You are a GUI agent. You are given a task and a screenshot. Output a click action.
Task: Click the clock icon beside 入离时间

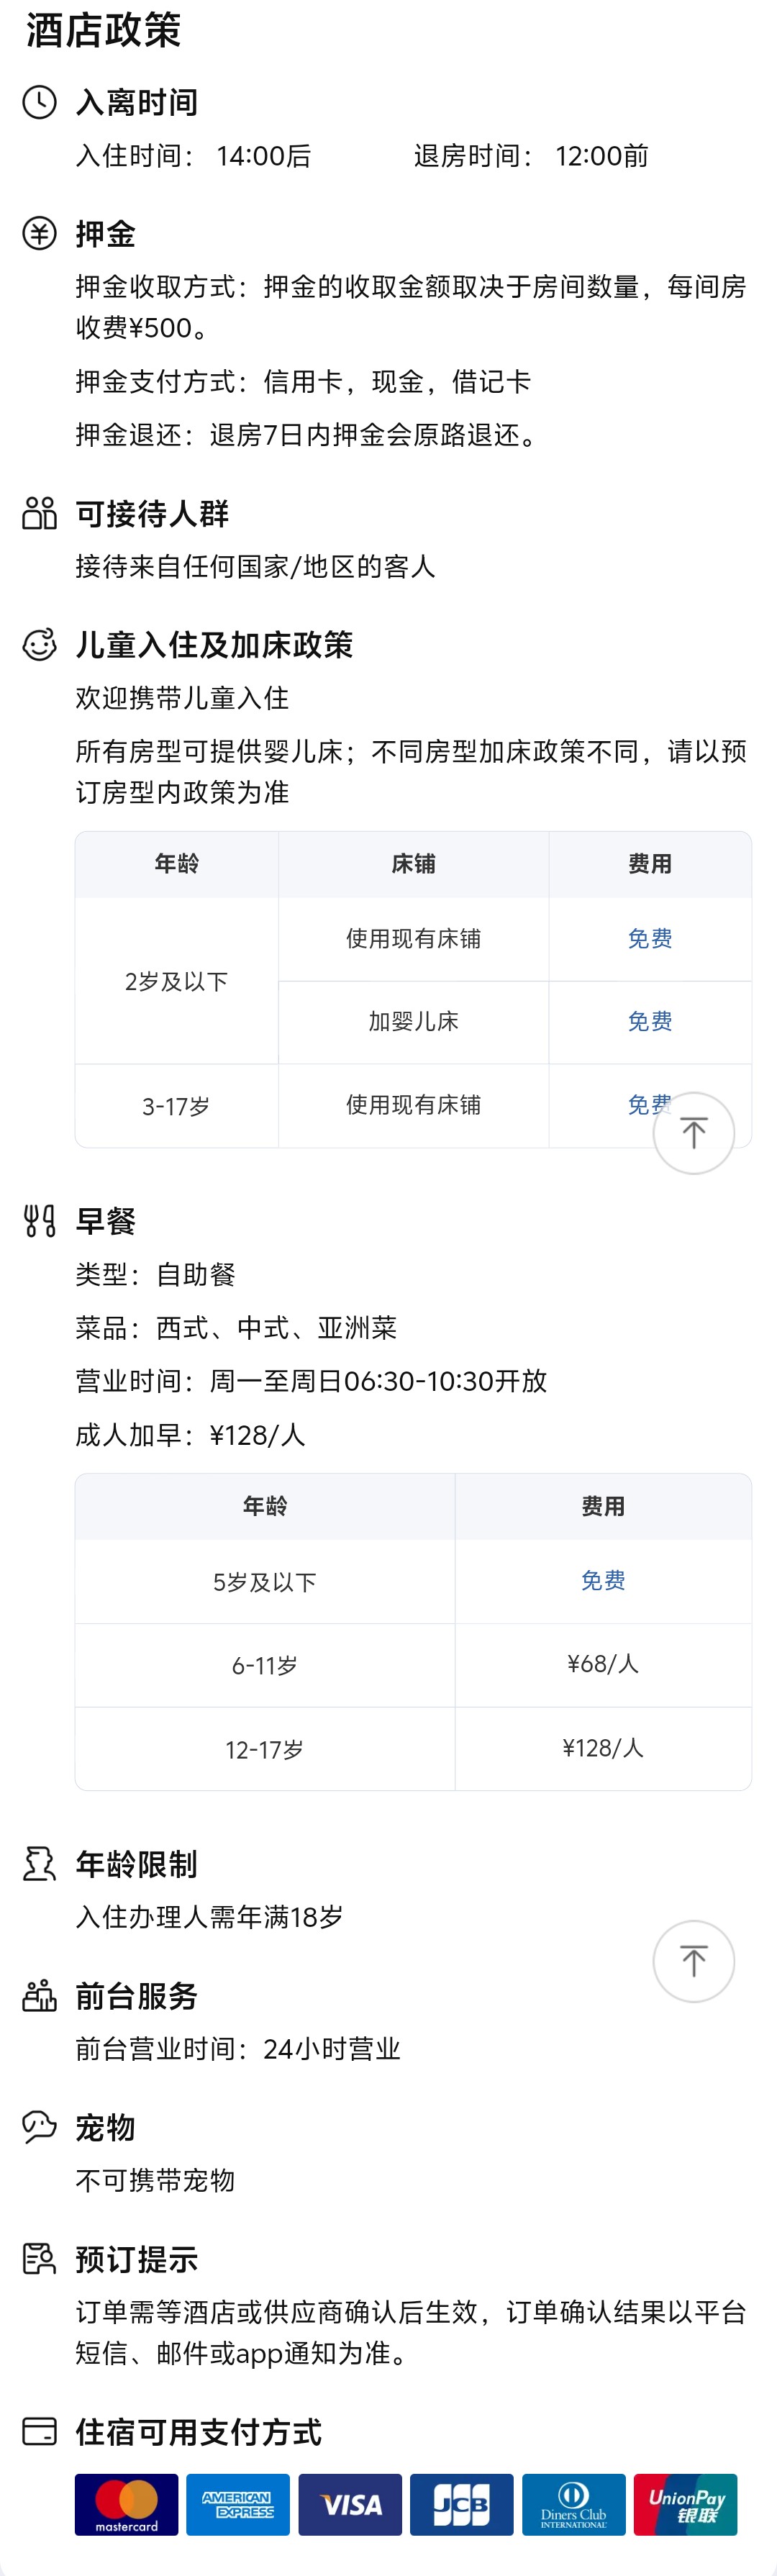(39, 102)
